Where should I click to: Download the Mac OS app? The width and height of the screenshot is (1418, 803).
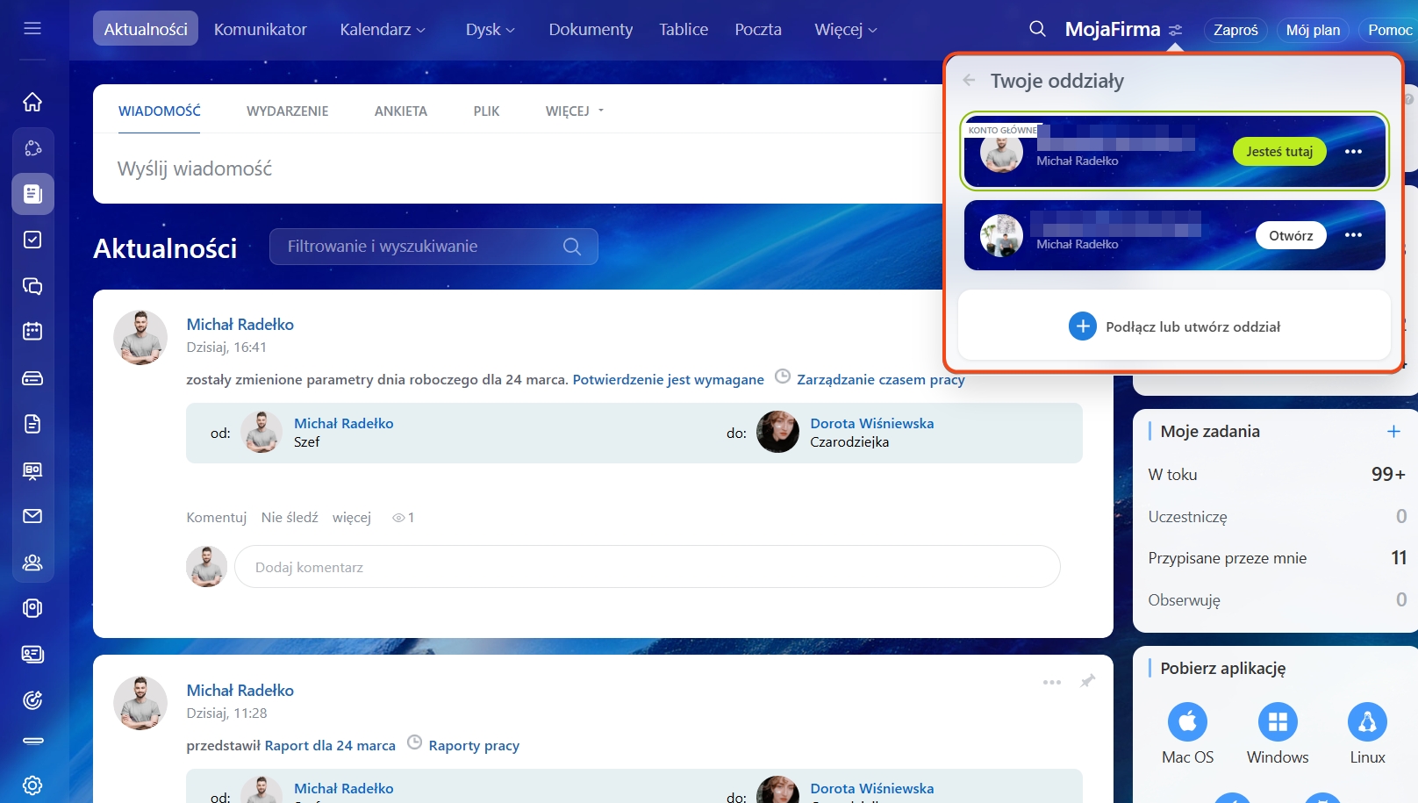tap(1187, 722)
